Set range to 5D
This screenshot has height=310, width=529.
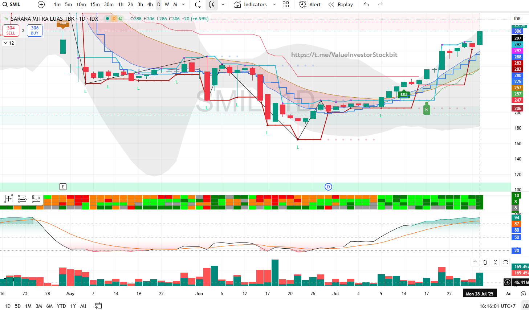pos(18,306)
